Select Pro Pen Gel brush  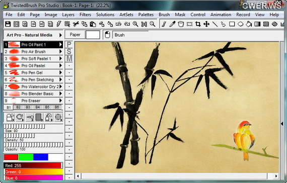click(33, 72)
